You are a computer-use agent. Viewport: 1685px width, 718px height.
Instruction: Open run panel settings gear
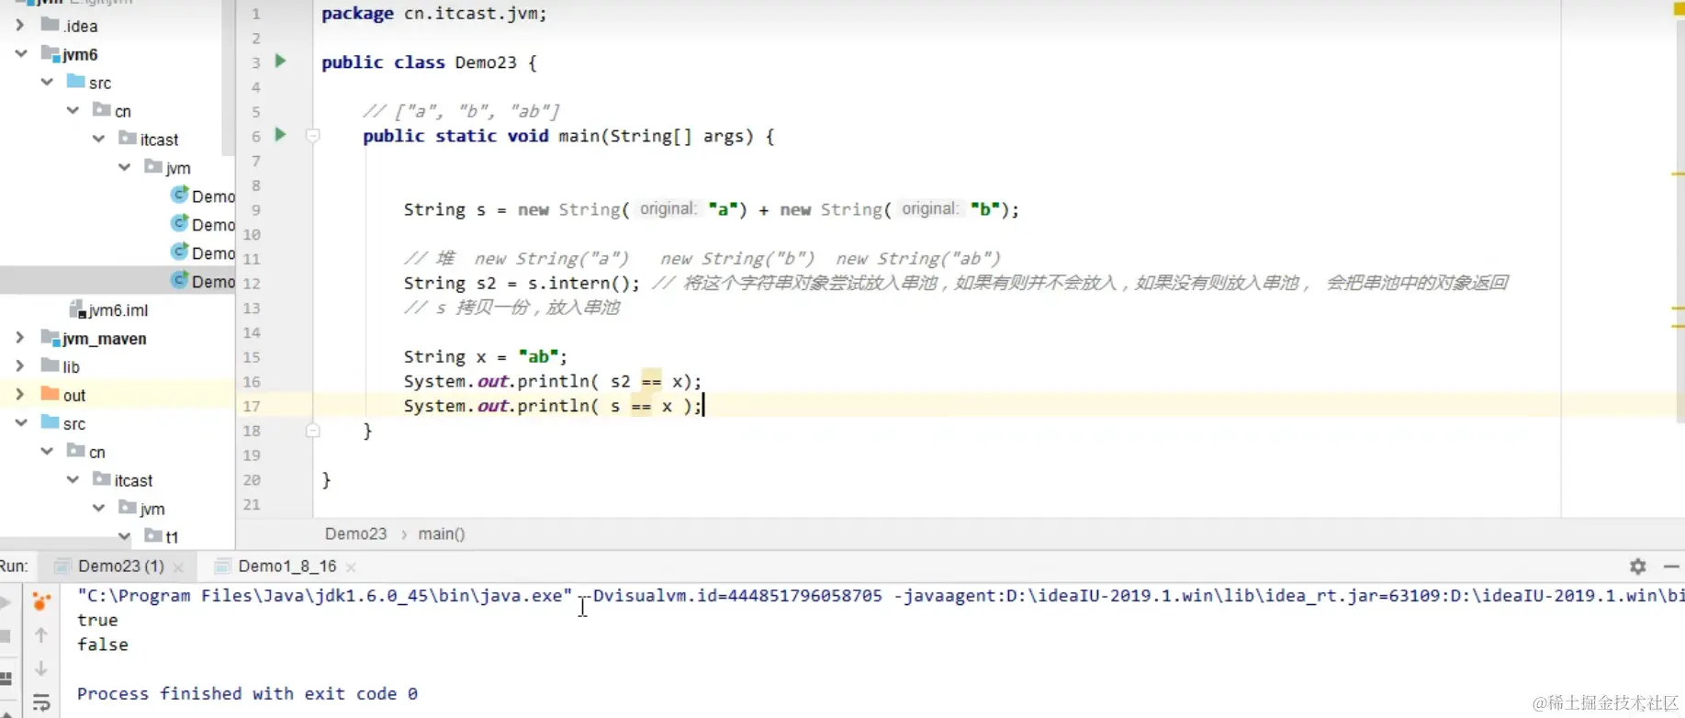[x=1637, y=567]
